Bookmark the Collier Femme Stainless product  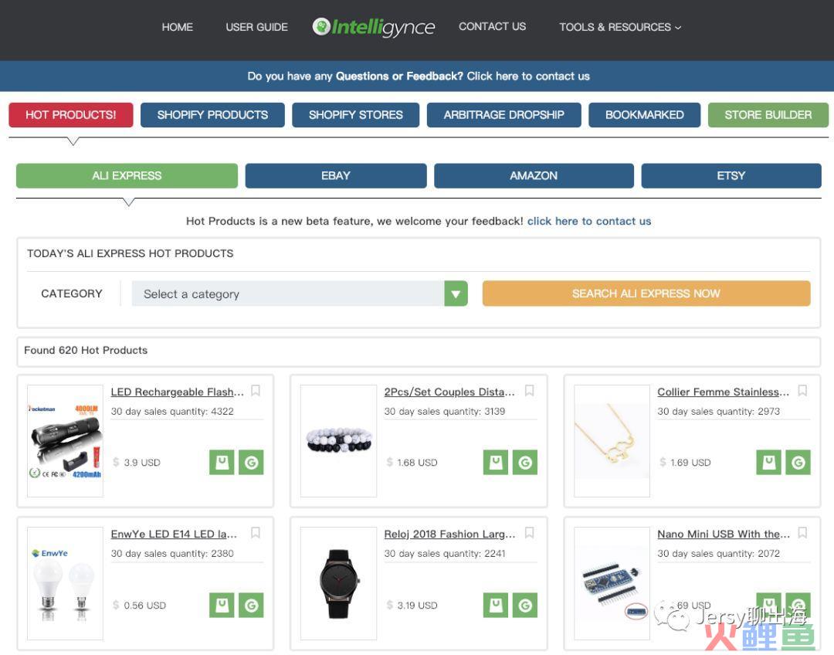(802, 391)
